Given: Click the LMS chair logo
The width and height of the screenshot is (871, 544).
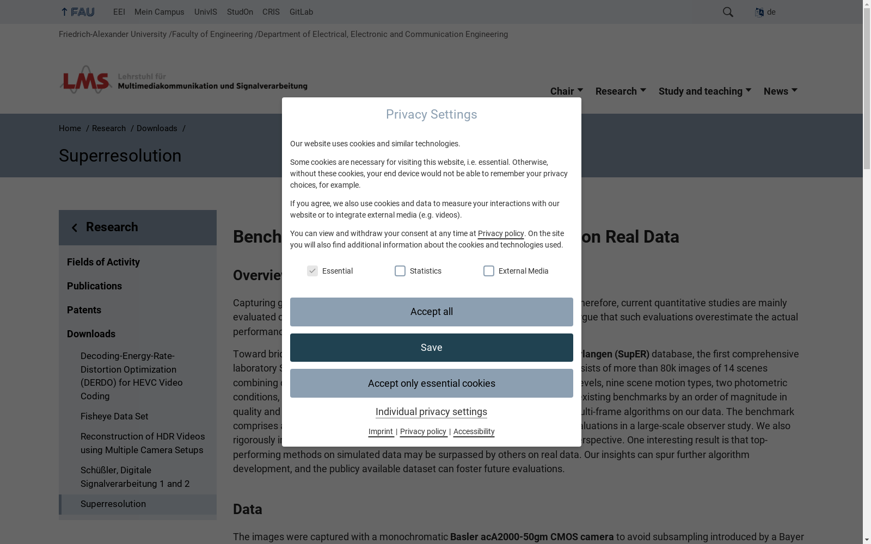Looking at the screenshot, I should click(183, 80).
